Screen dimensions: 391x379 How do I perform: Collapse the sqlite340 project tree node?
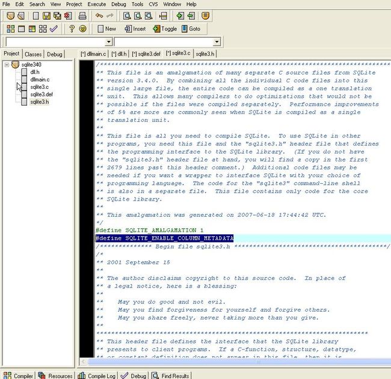7,65
